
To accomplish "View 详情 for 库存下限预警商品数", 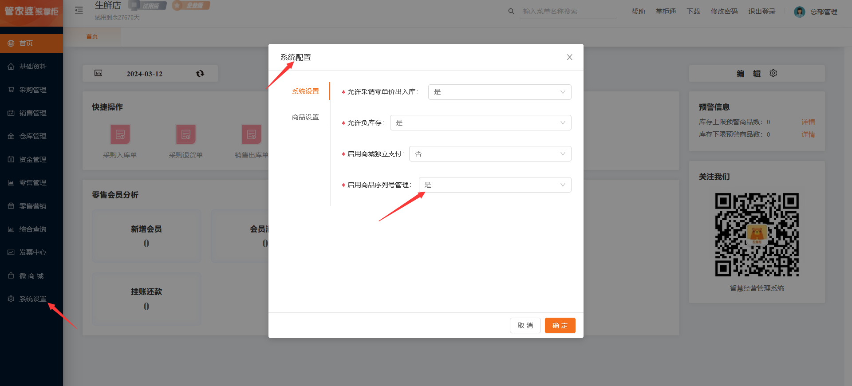I will pos(808,134).
